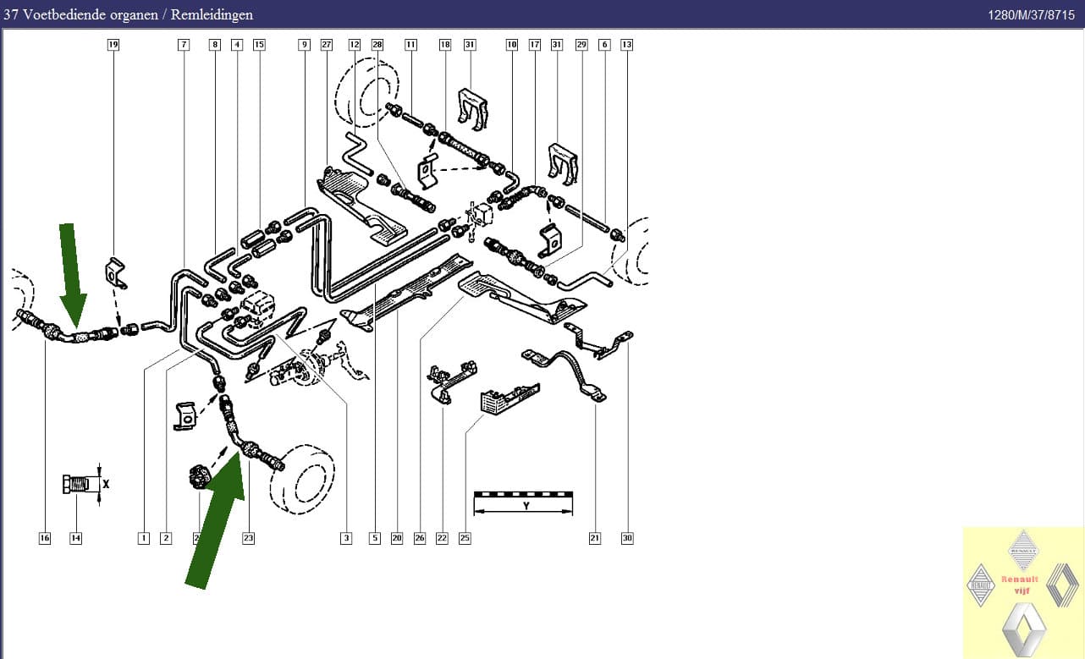Click the striped Renault diamond logo on right
This screenshot has width=1085, height=659.
tap(1062, 585)
